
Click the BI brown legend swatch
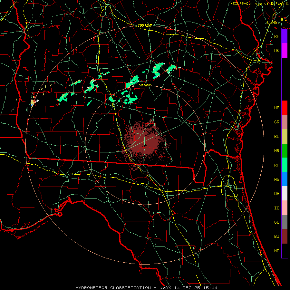(x=285, y=237)
